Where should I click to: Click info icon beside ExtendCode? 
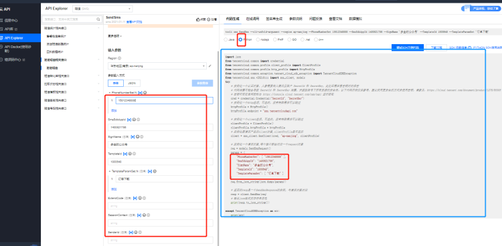pos(145,198)
